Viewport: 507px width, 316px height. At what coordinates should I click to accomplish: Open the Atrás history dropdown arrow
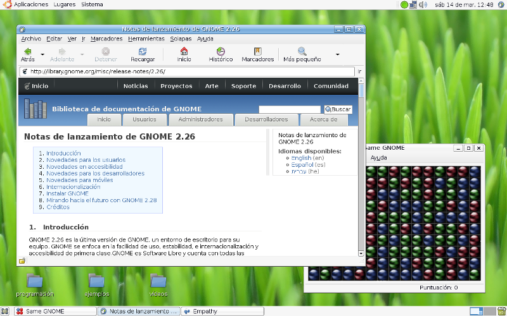42,54
